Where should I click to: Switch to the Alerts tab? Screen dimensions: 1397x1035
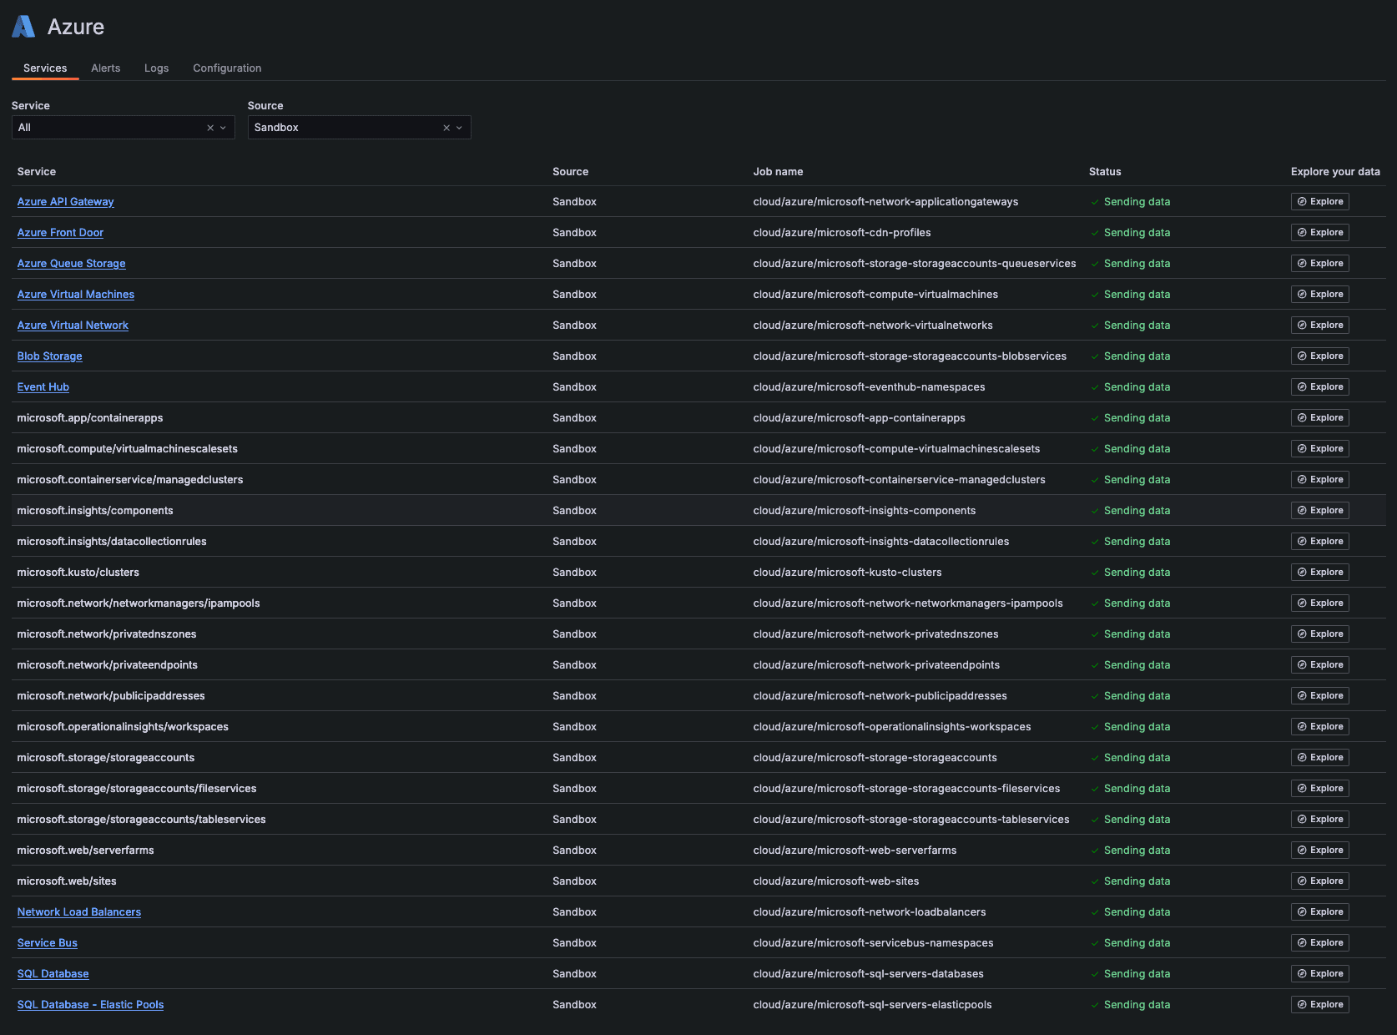click(x=105, y=68)
